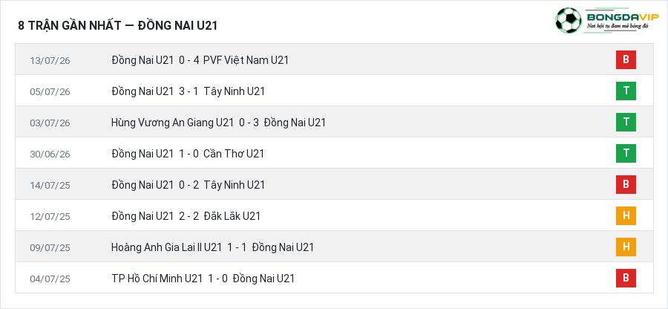Select Cần Thơ U21 team name

[x=234, y=154]
